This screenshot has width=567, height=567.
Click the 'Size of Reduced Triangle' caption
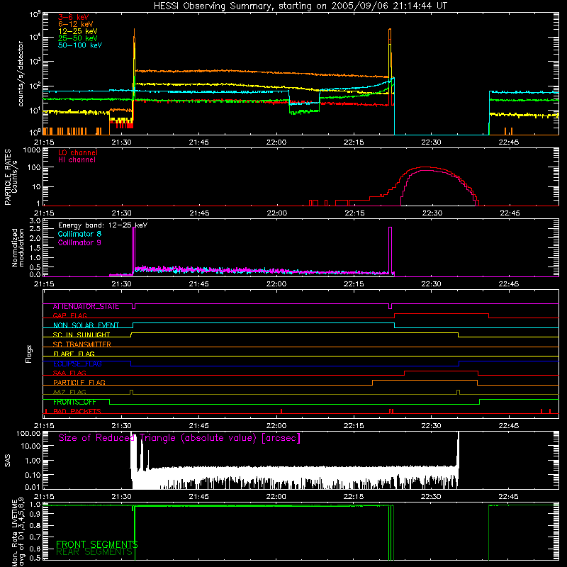(179, 438)
